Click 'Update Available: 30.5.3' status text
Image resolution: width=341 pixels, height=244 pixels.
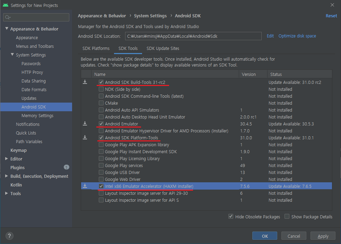(291, 124)
